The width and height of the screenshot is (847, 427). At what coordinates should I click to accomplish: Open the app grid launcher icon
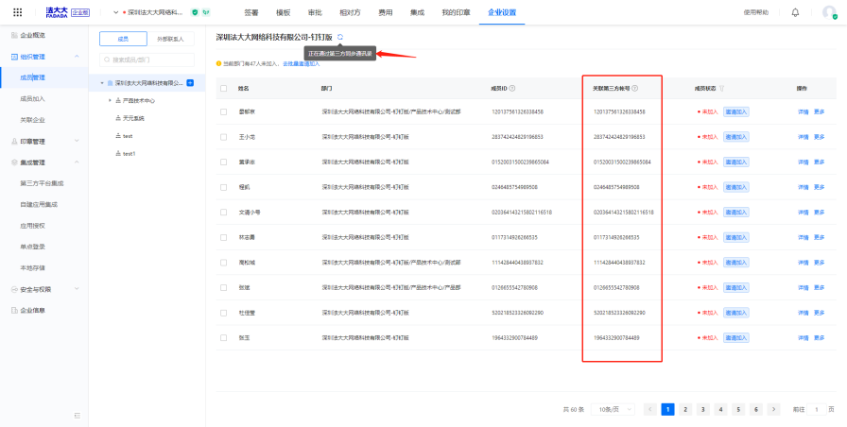(16, 12)
